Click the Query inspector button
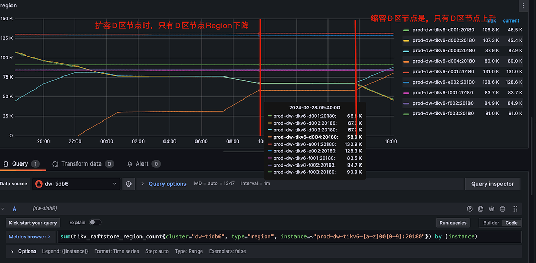 [x=492, y=184]
